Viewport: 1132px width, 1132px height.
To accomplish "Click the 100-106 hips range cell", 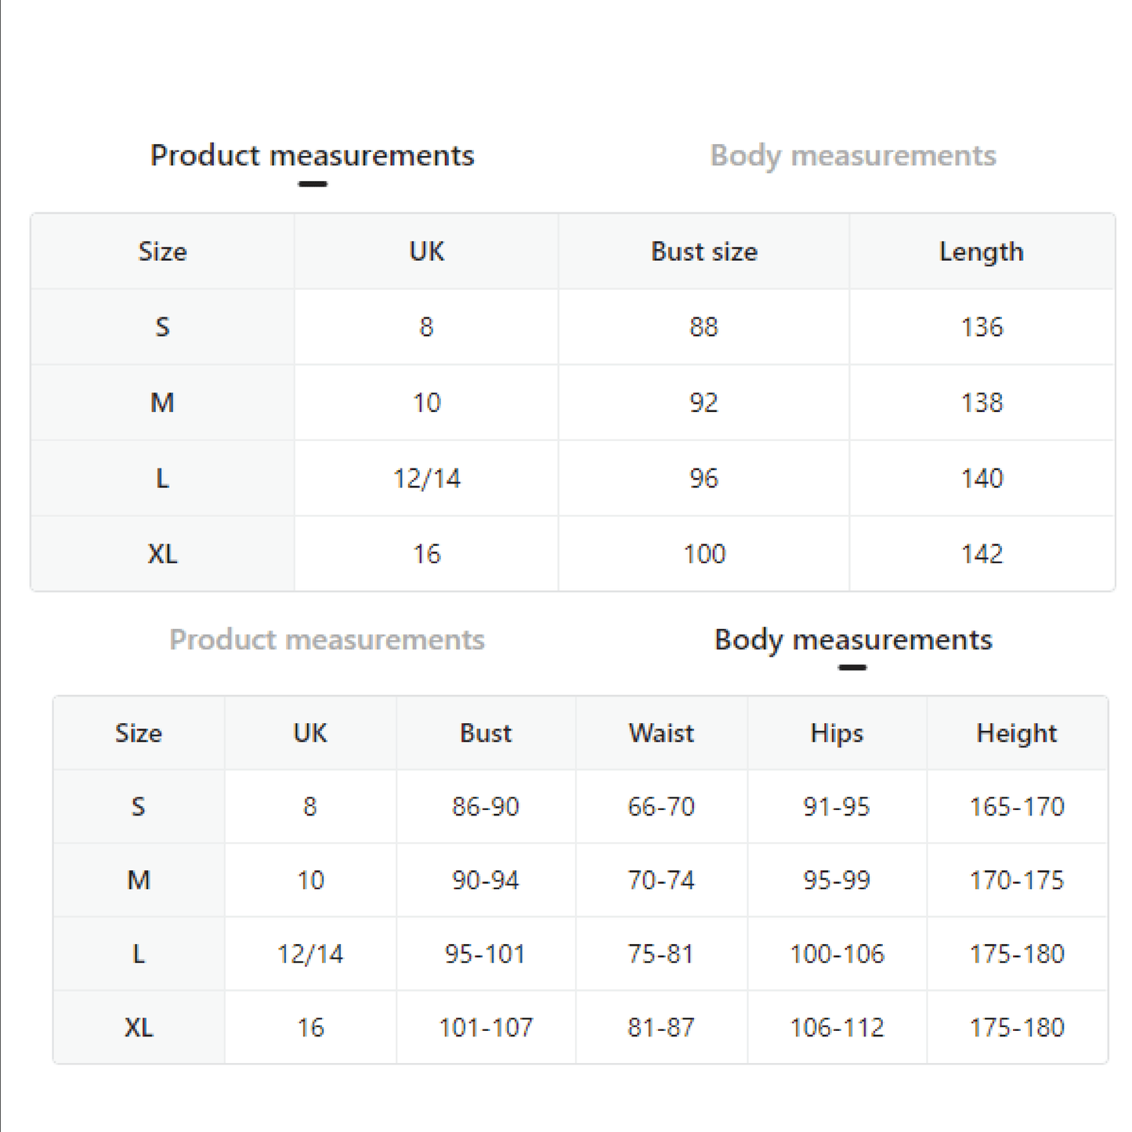I will pyautogui.click(x=837, y=954).
